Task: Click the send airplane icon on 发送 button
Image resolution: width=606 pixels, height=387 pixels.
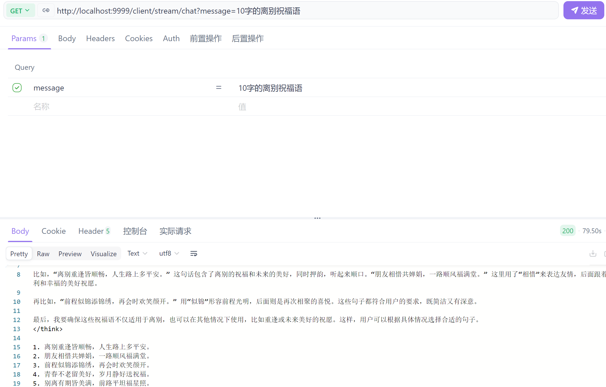Action: [x=575, y=10]
